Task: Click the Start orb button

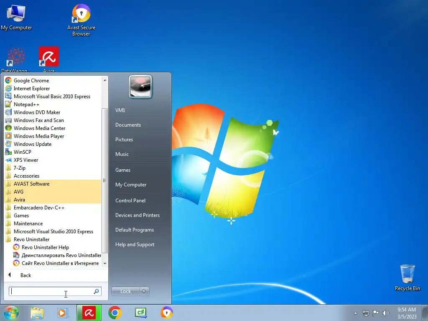Action: pyautogui.click(x=11, y=313)
